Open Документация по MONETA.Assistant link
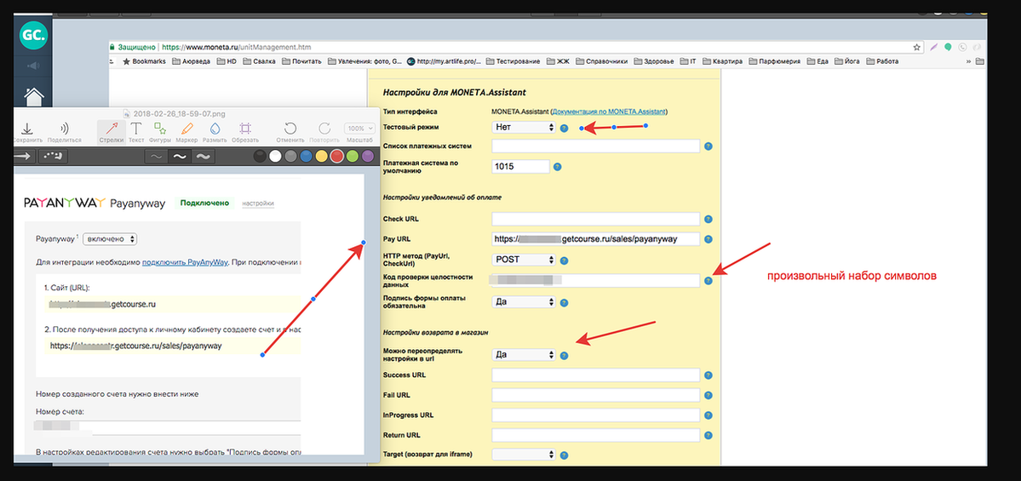 [x=609, y=112]
